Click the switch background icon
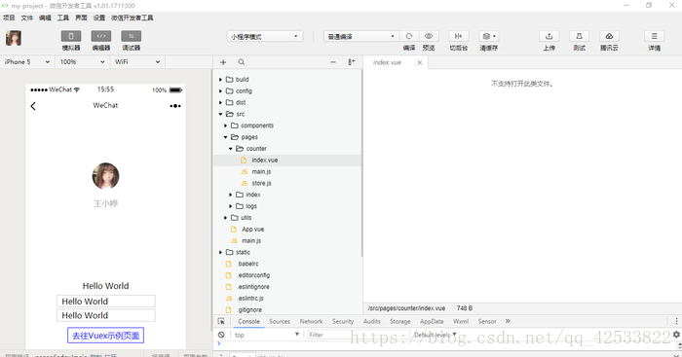Viewport: 682px width, 357px height. (x=459, y=36)
